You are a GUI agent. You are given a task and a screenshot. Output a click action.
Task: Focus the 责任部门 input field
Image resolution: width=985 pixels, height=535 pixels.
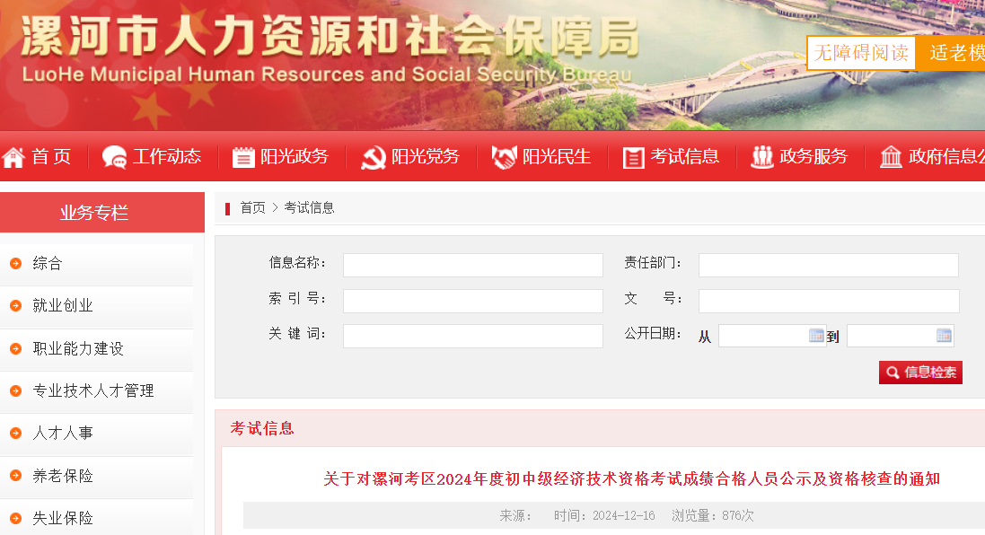click(829, 265)
